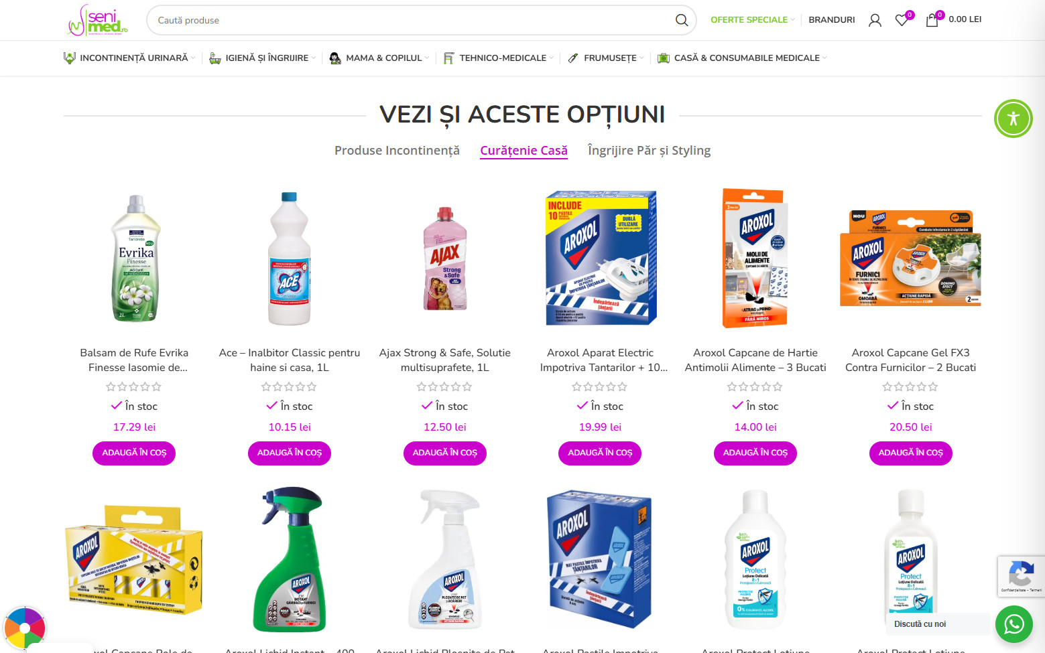
Task: Click the search magnifier icon
Action: 681,20
